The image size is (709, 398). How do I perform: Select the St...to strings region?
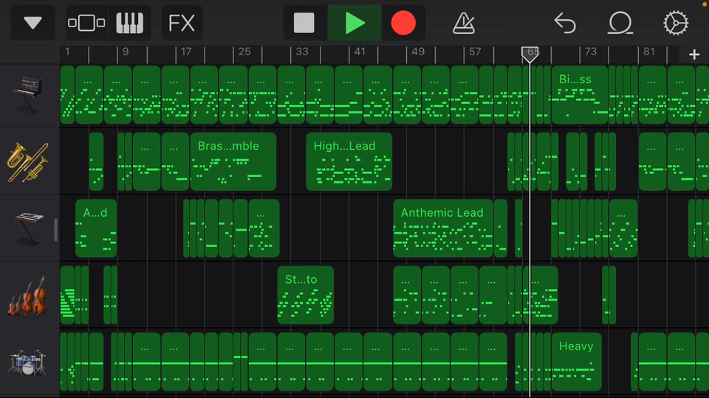tap(305, 296)
